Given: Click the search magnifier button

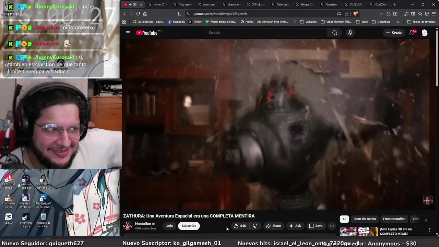Looking at the screenshot, I should coord(335,33).
